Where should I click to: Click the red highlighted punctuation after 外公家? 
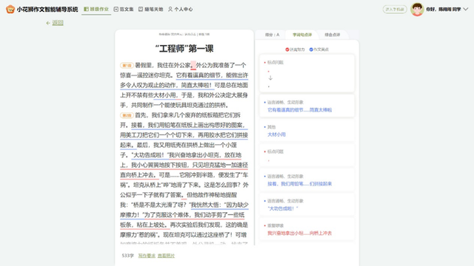pos(193,66)
